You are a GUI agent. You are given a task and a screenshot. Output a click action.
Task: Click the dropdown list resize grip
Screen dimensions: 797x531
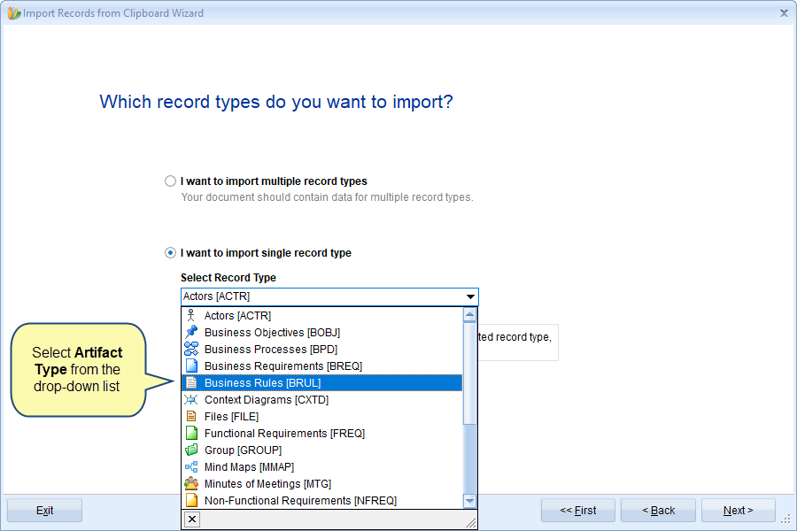tap(471, 522)
